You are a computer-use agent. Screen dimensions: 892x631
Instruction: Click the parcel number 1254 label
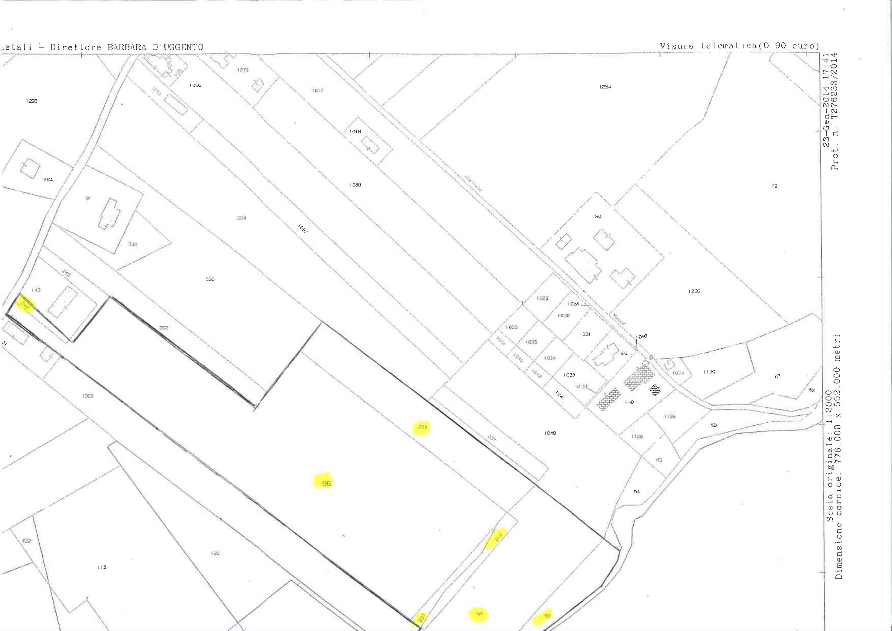click(x=605, y=87)
